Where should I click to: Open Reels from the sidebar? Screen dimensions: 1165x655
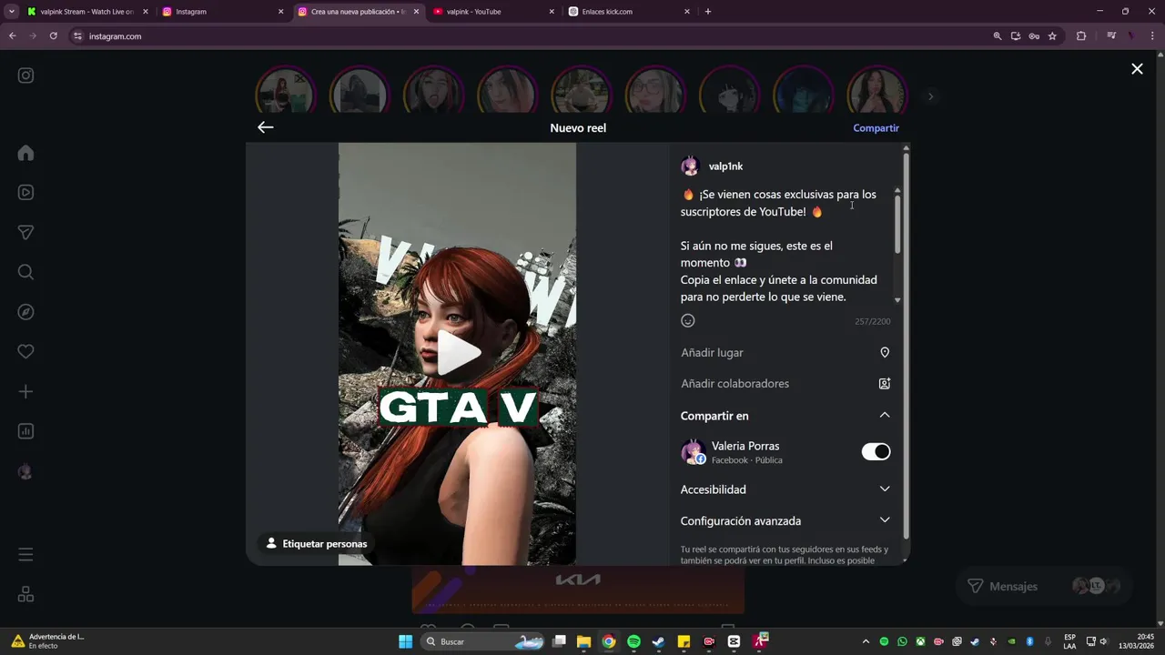click(x=25, y=192)
